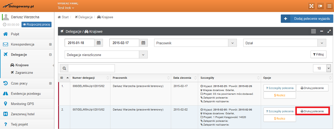
Task: Click calendar icon beside end date 2015-02-17
Action: click(143, 43)
